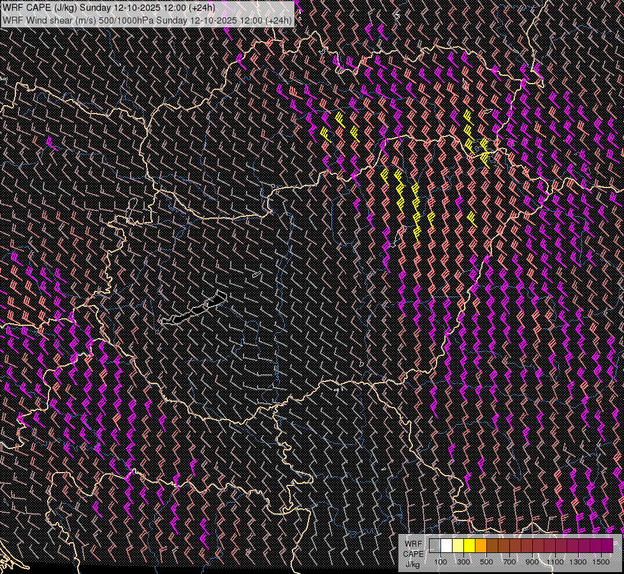Select the 700 legend value label
624x574 pixels.
pos(509,562)
